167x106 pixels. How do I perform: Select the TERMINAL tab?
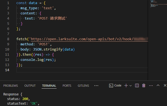tap(49, 86)
